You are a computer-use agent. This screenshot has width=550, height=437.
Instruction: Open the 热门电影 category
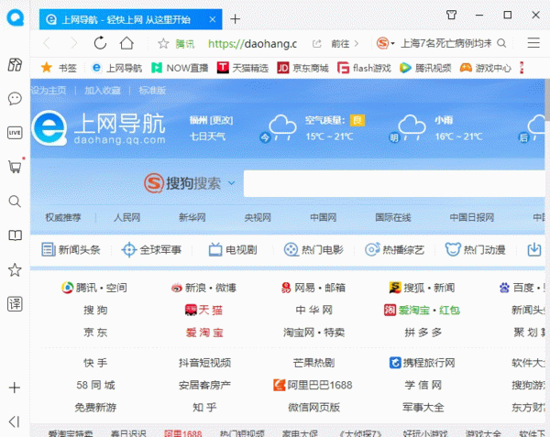313,250
